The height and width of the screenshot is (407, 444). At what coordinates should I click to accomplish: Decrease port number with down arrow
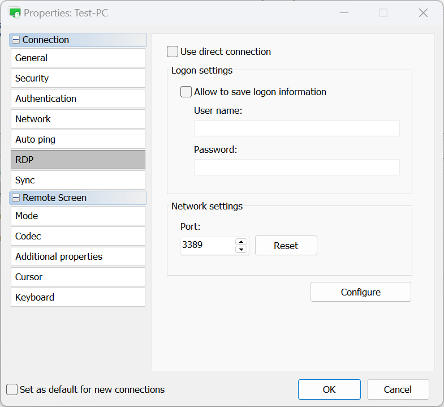[x=242, y=250]
